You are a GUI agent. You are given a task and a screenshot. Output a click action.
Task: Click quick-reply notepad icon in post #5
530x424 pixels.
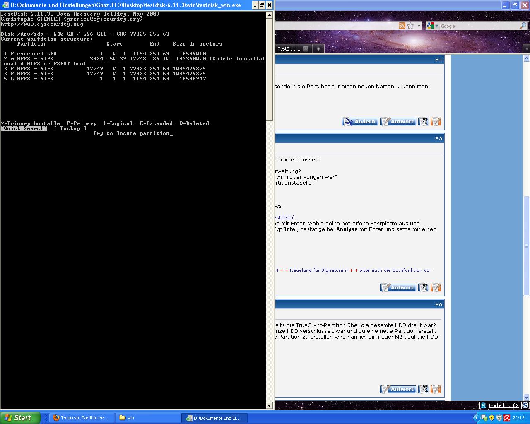pyautogui.click(x=436, y=288)
